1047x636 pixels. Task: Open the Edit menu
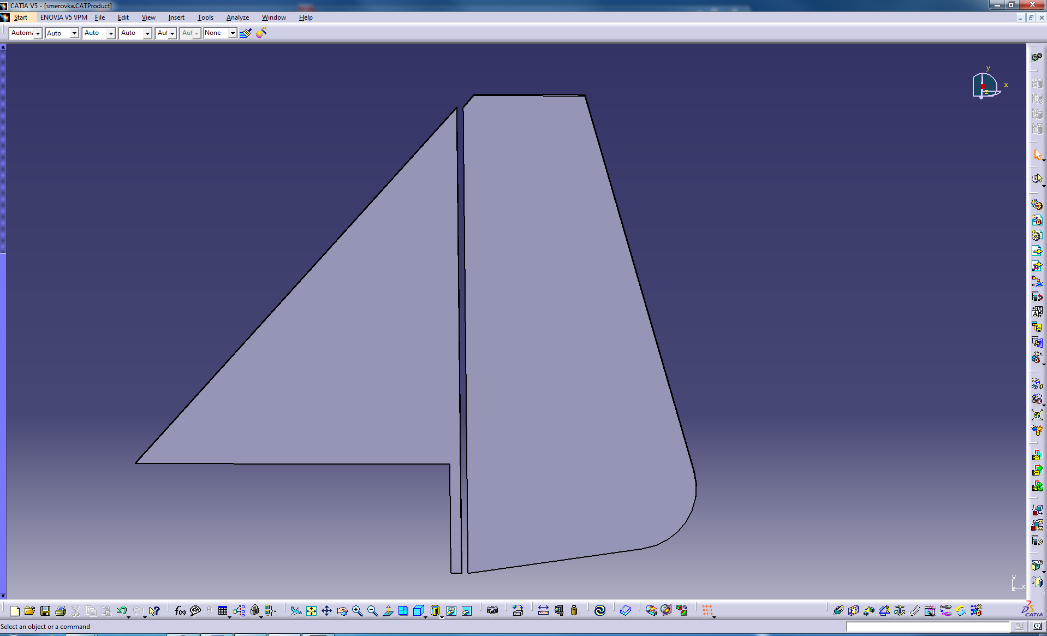pyautogui.click(x=123, y=17)
